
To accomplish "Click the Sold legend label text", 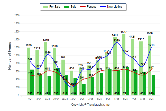I will (x=74, y=7).
